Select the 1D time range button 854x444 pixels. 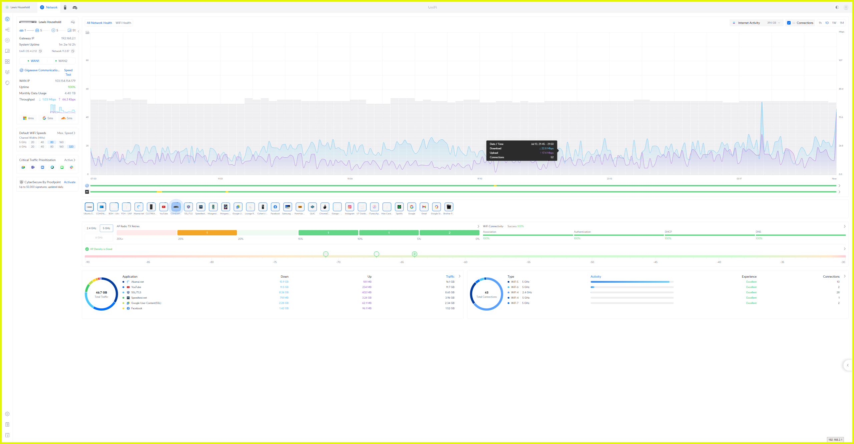827,23
